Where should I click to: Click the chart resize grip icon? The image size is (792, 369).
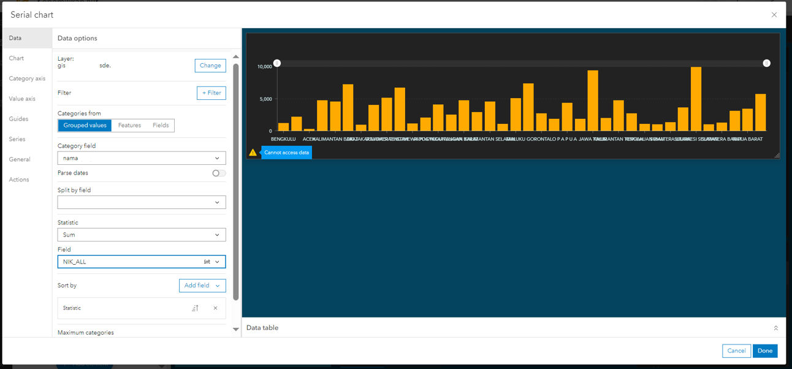777,156
